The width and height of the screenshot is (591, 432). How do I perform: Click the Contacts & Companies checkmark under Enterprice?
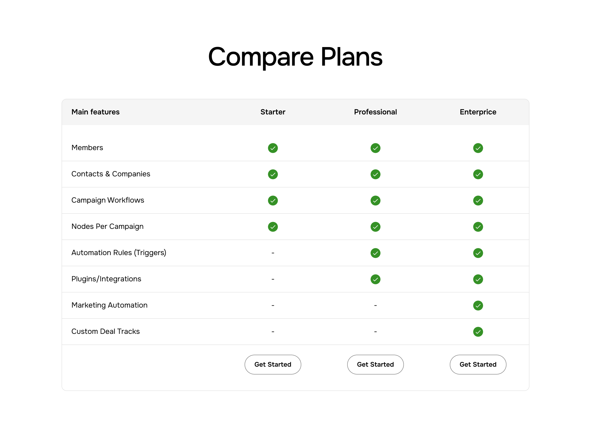point(478,174)
